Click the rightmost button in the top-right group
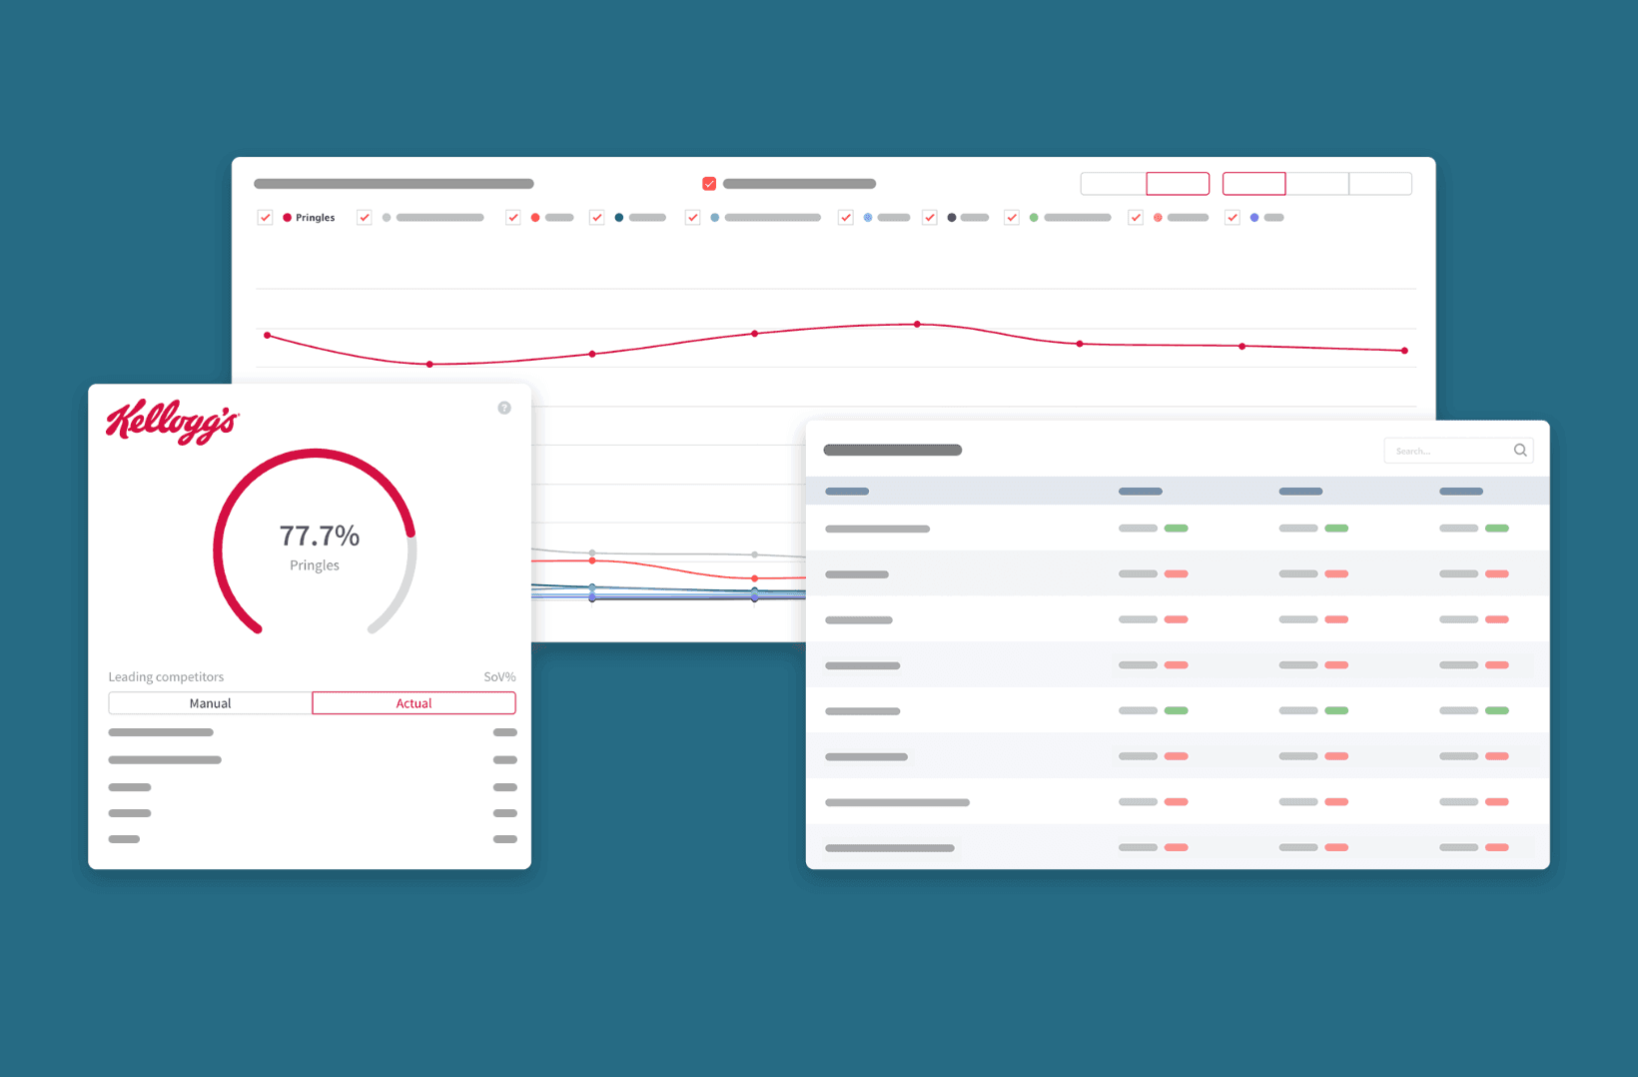1638x1077 pixels. click(x=1380, y=184)
